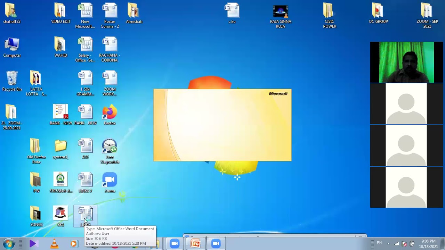The height and width of the screenshot is (250, 445).
Task: Select the c ku Word document
Action: tap(232, 14)
